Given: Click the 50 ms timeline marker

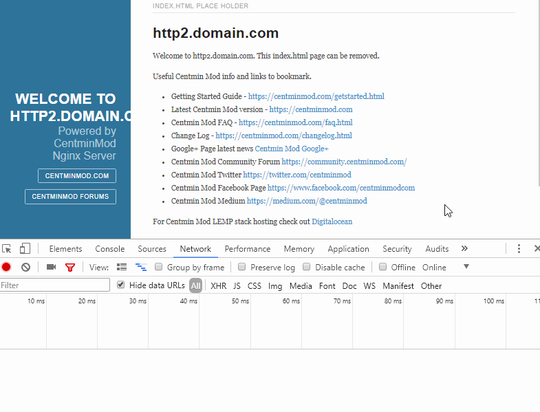Looking at the screenshot, I should click(240, 301).
